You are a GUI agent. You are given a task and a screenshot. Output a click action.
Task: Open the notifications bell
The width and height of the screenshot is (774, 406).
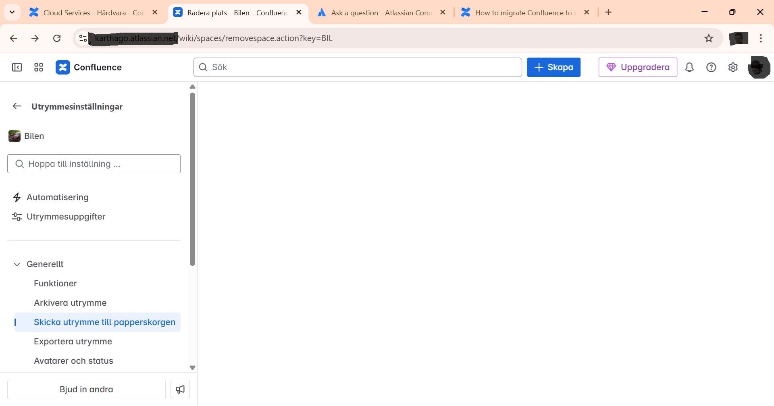click(x=689, y=67)
